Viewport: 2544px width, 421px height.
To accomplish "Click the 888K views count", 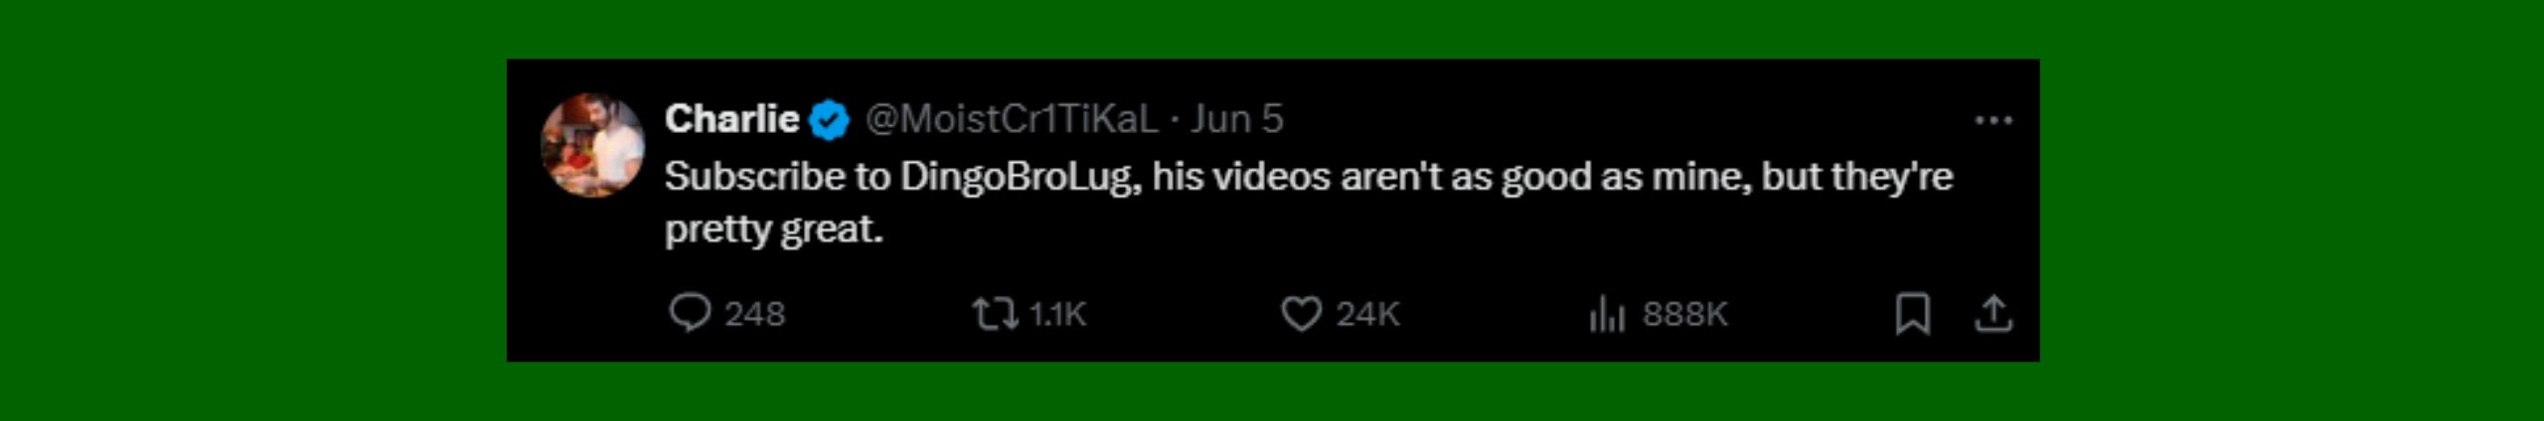I will coord(1684,314).
